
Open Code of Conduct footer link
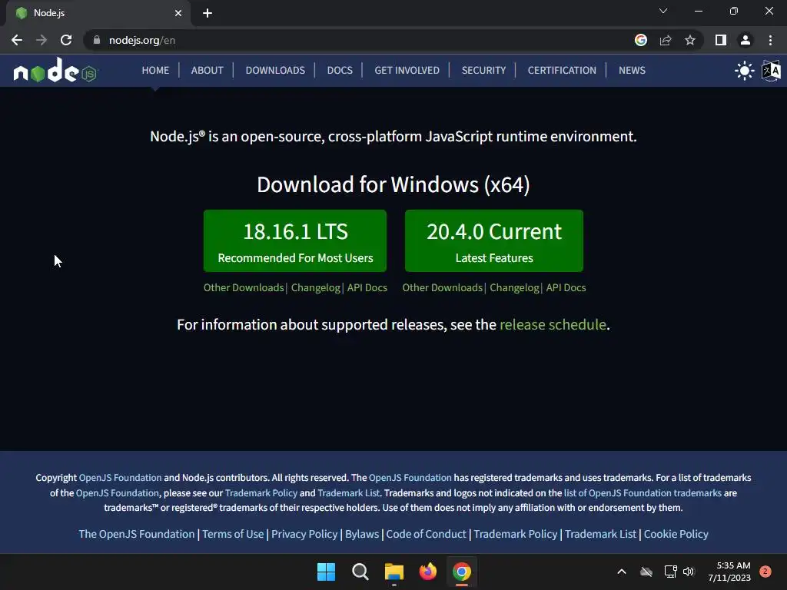pyautogui.click(x=426, y=534)
